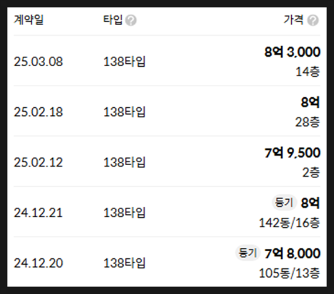Open the 24.12.21 transaction row
Viewport: 334px width, 294px height.
click(x=167, y=211)
